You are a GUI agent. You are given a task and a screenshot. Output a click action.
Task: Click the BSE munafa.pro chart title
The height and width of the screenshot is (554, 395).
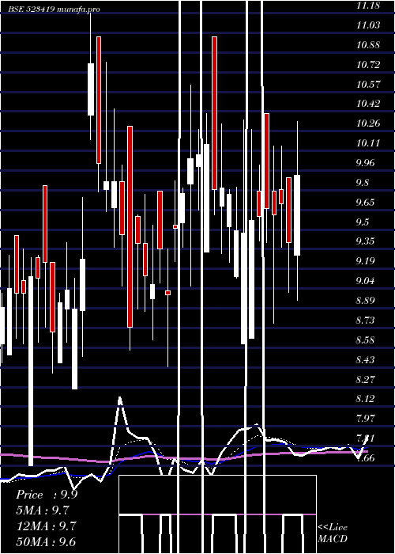(x=55, y=9)
